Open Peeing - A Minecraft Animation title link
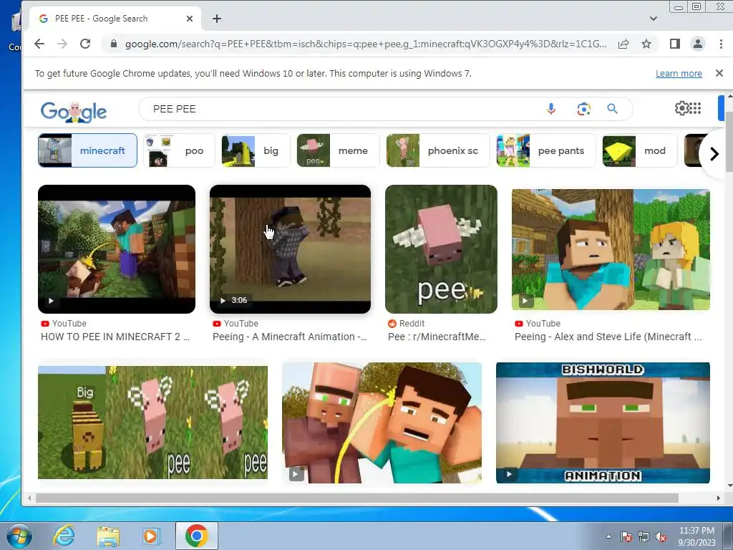733x550 pixels. 290,337
